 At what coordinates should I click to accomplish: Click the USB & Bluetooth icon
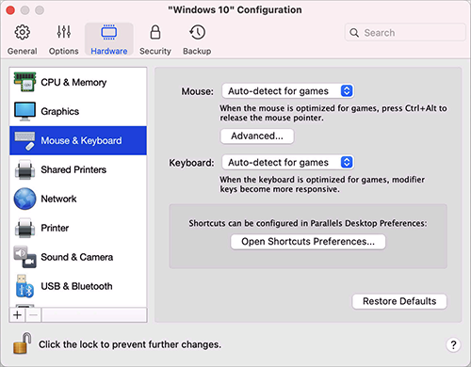tap(24, 286)
